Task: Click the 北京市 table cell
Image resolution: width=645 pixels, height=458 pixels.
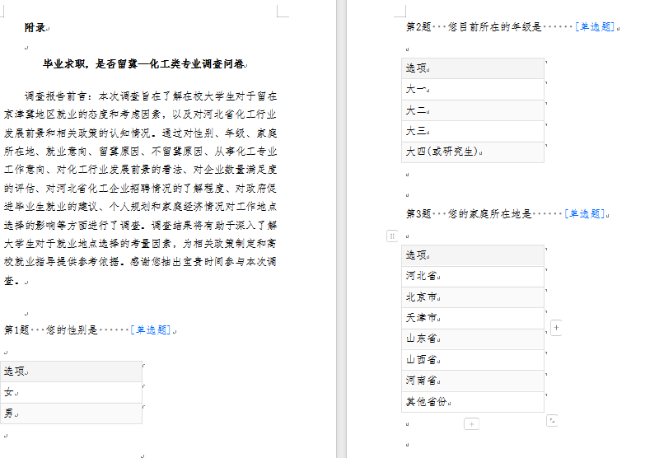Action: point(473,297)
